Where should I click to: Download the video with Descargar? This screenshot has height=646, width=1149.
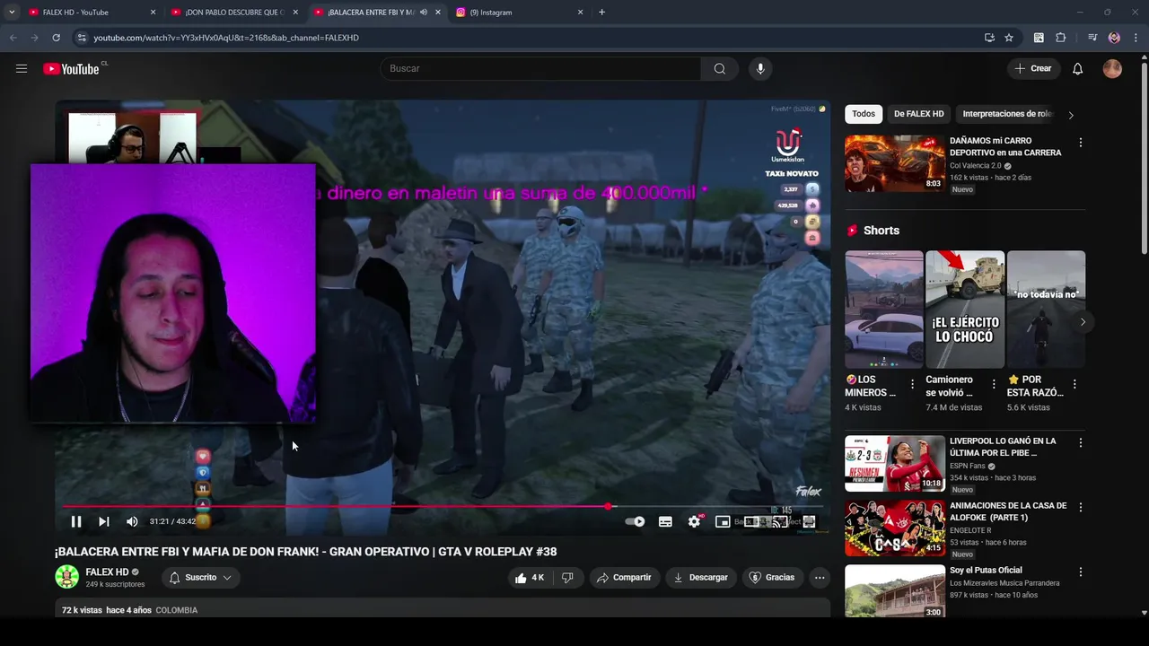[x=700, y=578]
